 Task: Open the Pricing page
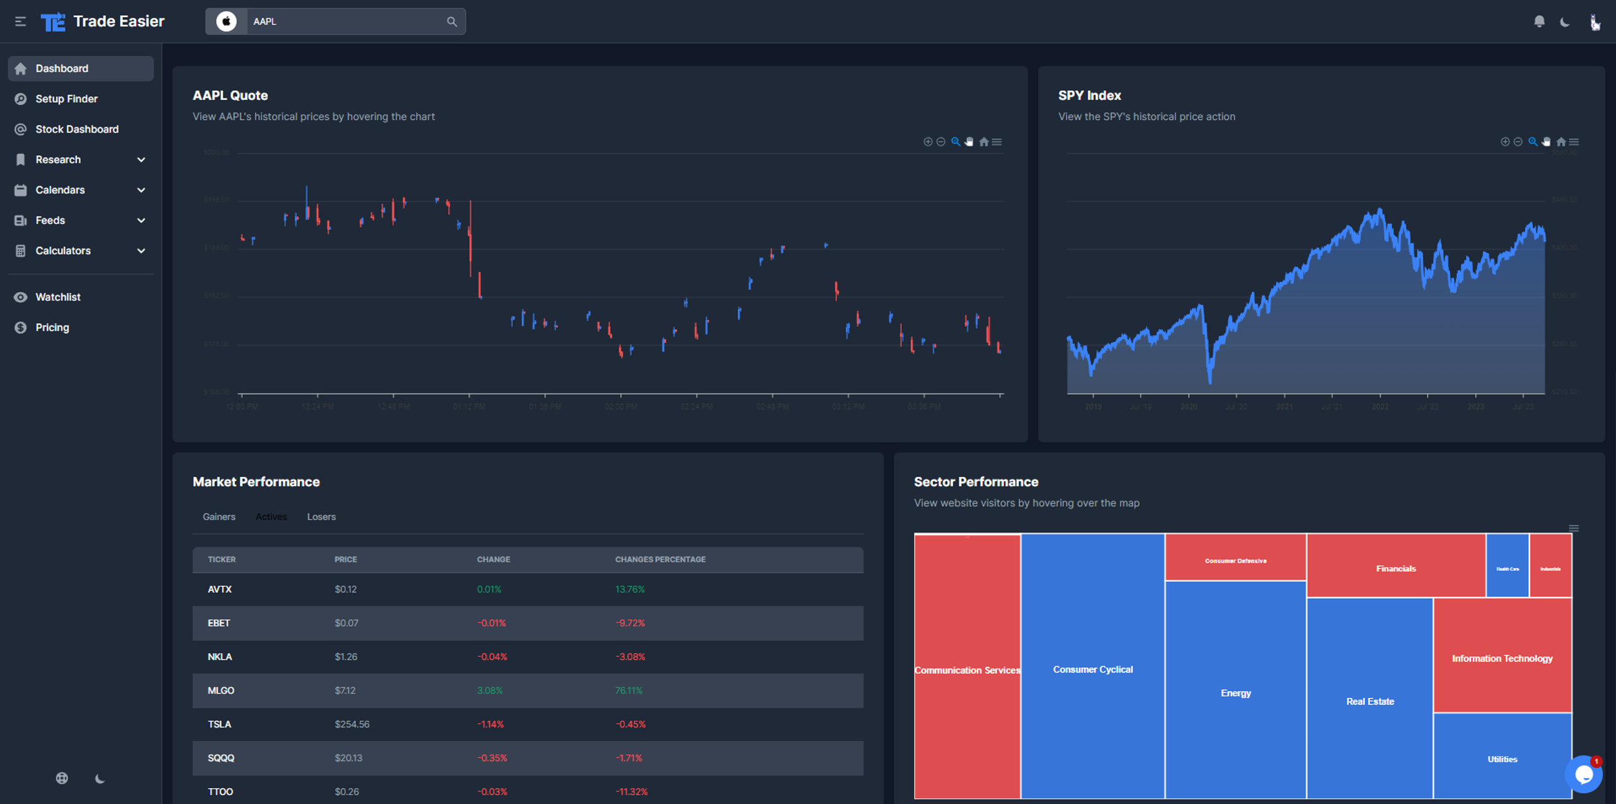pos(81,328)
